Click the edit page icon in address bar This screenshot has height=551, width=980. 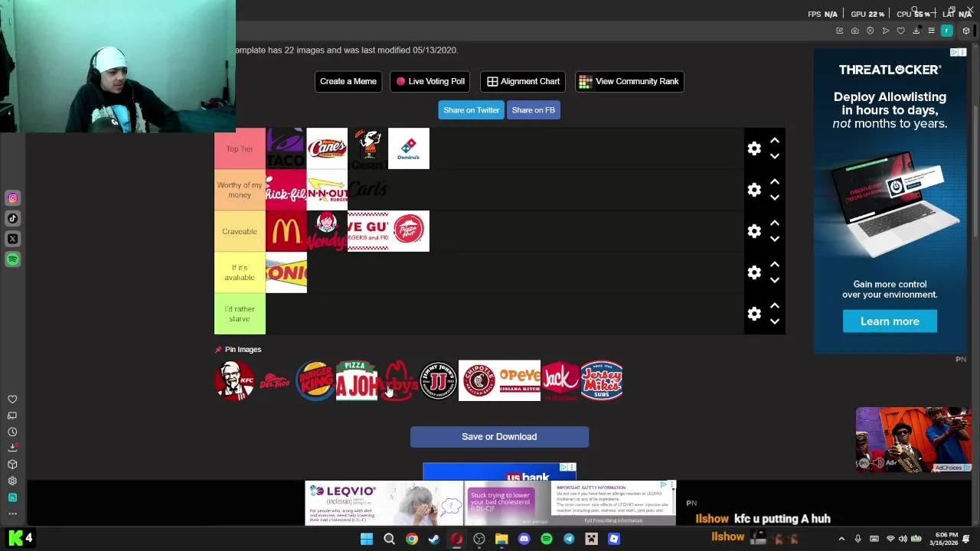pos(839,31)
